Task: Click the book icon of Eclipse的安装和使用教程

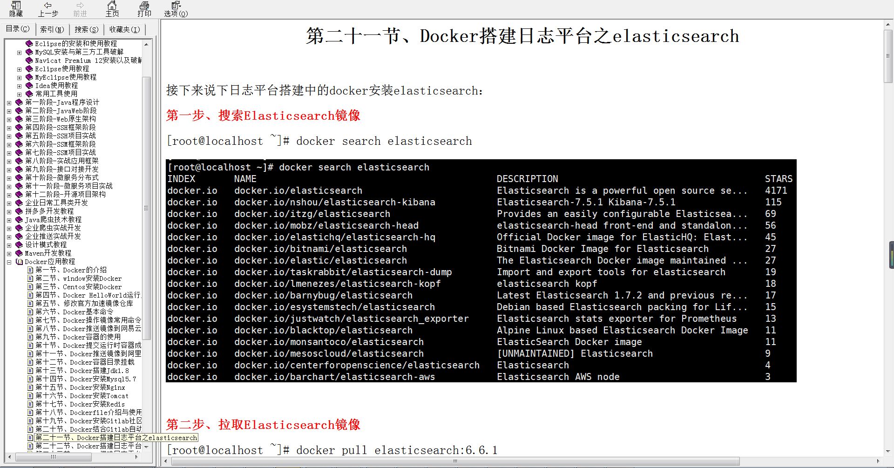Action: coord(29,43)
